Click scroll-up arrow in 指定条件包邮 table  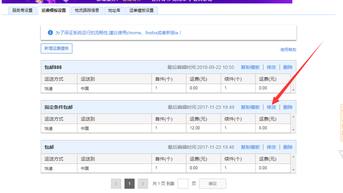294,117
